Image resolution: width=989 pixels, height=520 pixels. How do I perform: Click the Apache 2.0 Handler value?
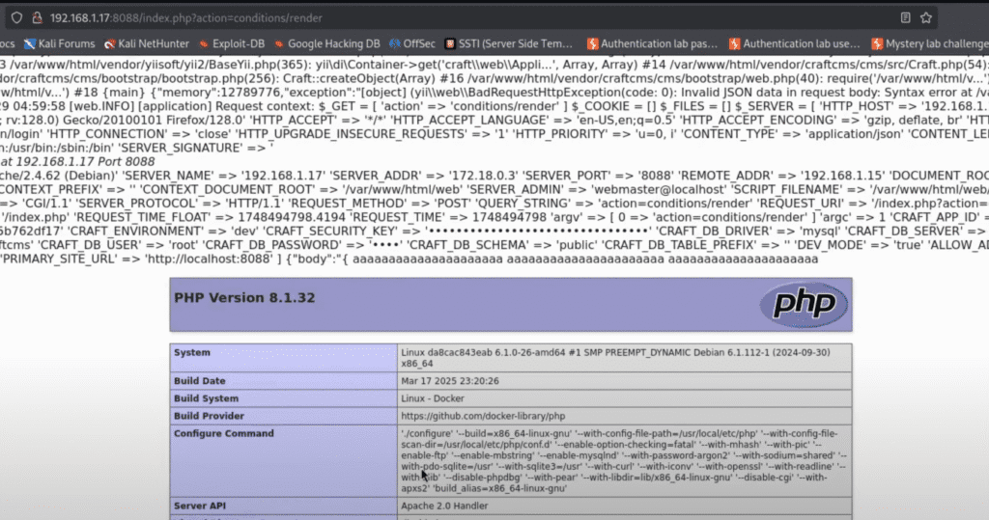click(444, 506)
